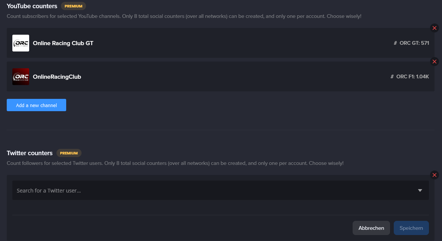Save using the Speichern button
The image size is (442, 241).
coord(411,228)
